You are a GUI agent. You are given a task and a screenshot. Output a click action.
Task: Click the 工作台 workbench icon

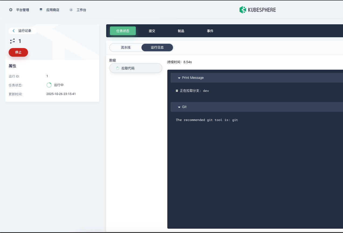71,10
